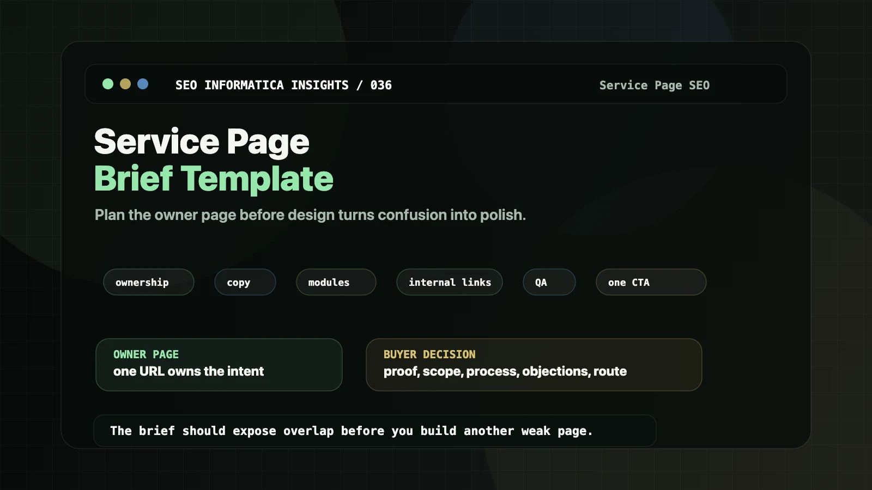Image resolution: width=872 pixels, height=490 pixels.
Task: Click the white Service Page heading
Action: (202, 142)
